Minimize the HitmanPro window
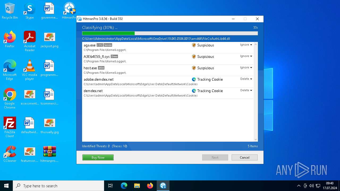The image size is (340, 191). (233, 19)
